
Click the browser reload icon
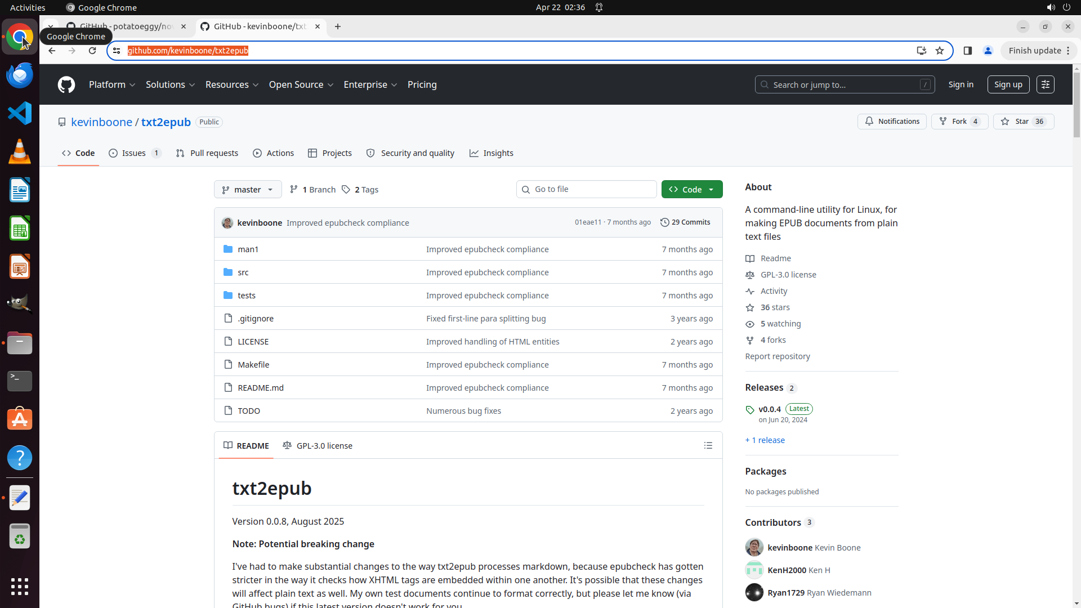[92, 51]
